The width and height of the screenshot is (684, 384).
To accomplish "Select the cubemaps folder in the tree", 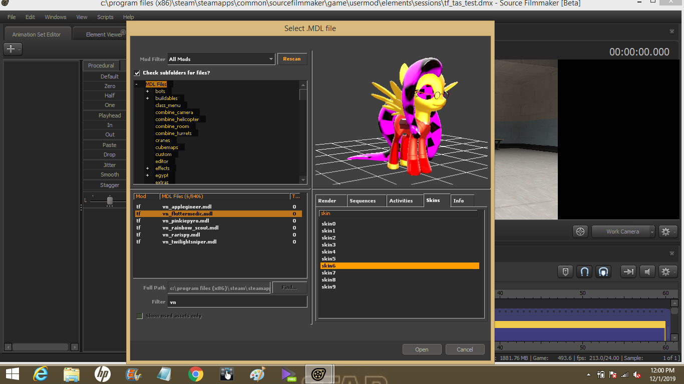I will pos(167,147).
